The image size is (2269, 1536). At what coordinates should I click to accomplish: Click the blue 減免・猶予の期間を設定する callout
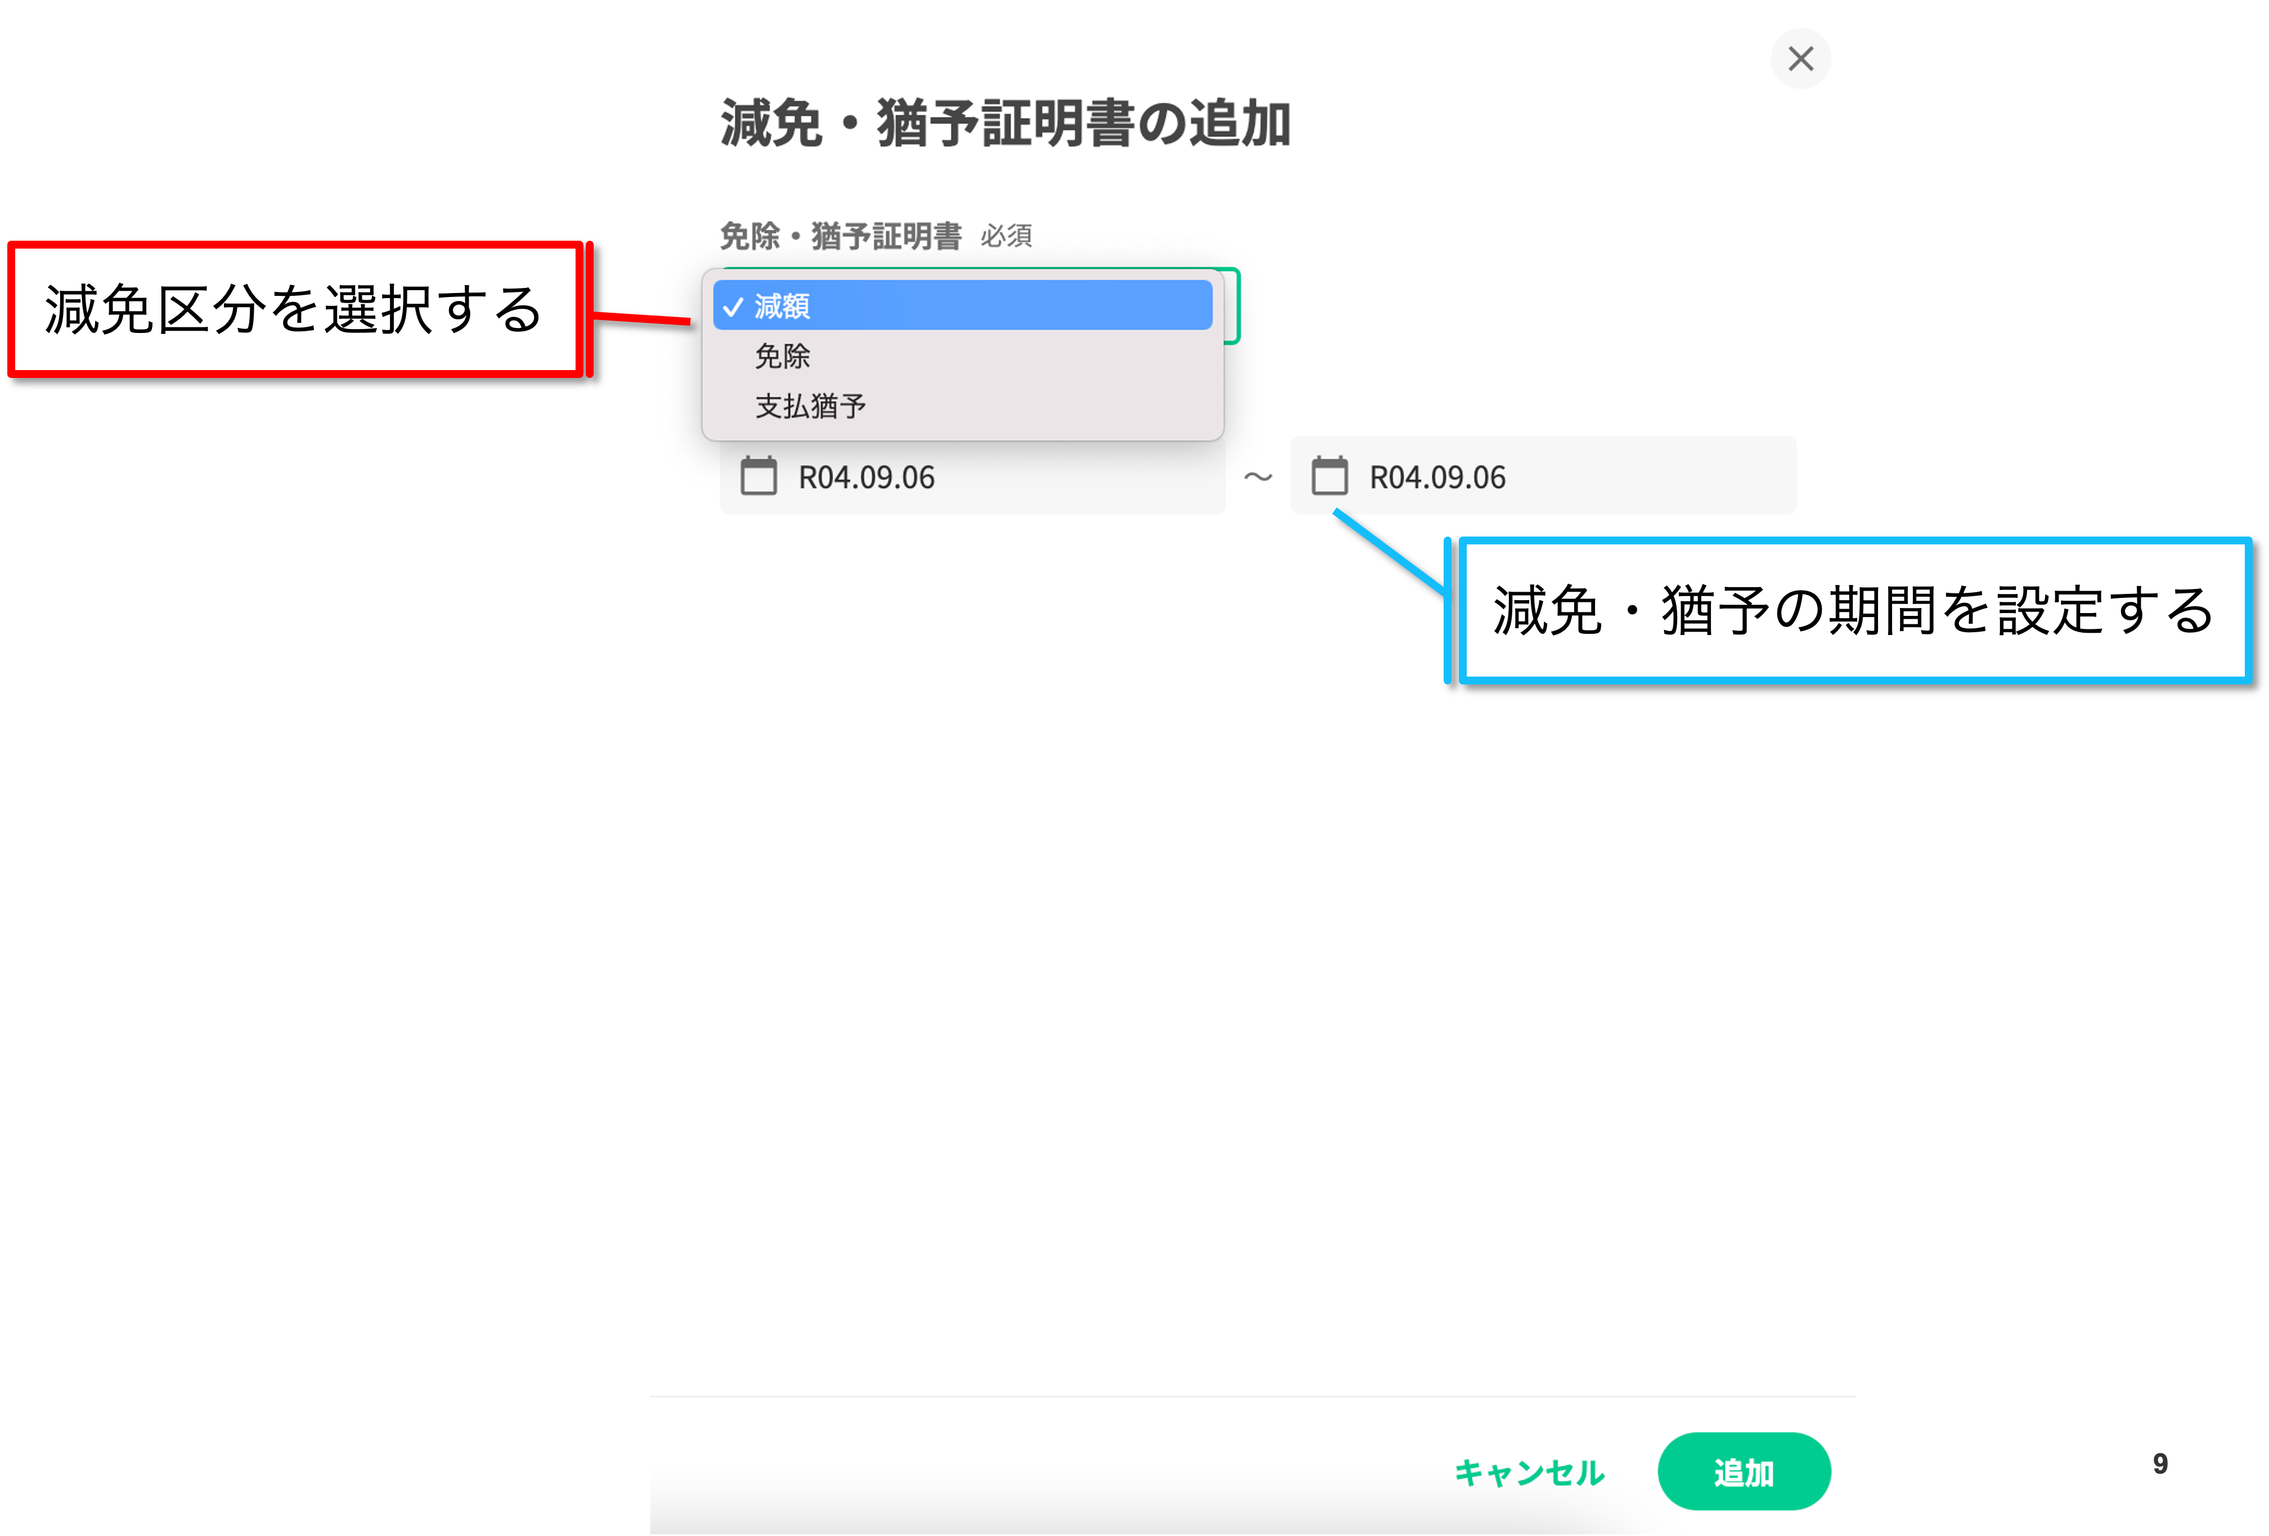point(1852,611)
